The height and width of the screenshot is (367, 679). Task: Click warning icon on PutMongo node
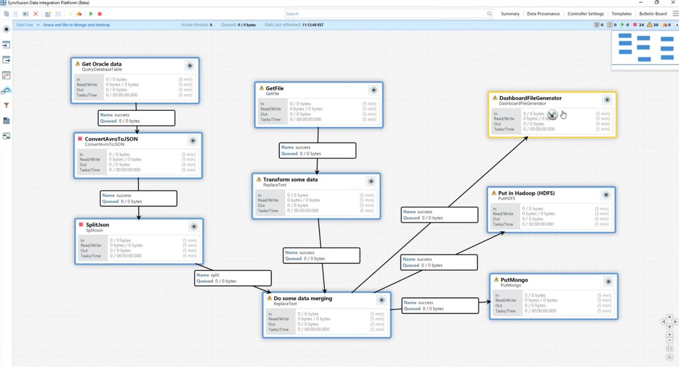click(496, 279)
